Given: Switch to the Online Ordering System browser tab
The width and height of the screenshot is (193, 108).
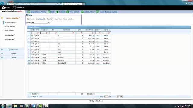Looking at the screenshot, I should coord(72,4).
